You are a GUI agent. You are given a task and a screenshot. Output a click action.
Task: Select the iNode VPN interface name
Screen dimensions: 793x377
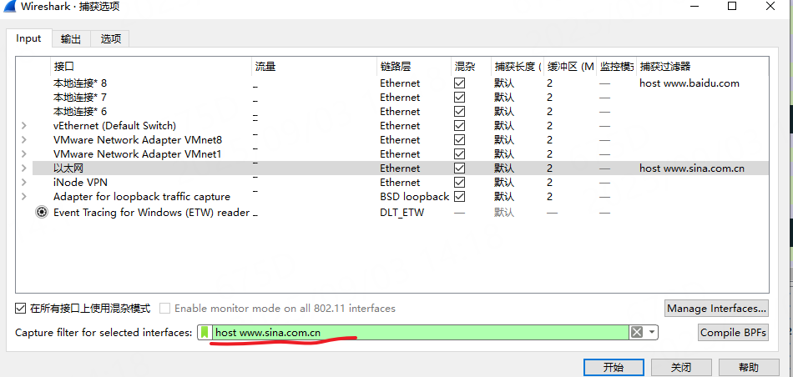point(80,182)
